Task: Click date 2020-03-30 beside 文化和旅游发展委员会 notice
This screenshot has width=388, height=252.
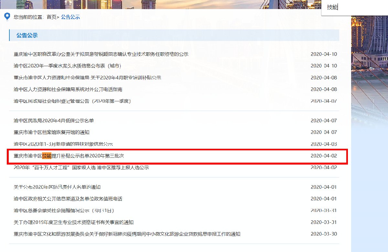Action: point(324,234)
